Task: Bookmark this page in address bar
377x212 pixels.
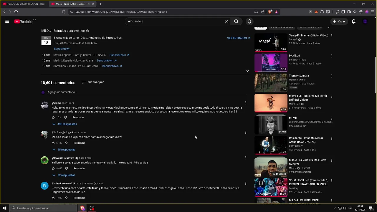Action: coord(64,12)
